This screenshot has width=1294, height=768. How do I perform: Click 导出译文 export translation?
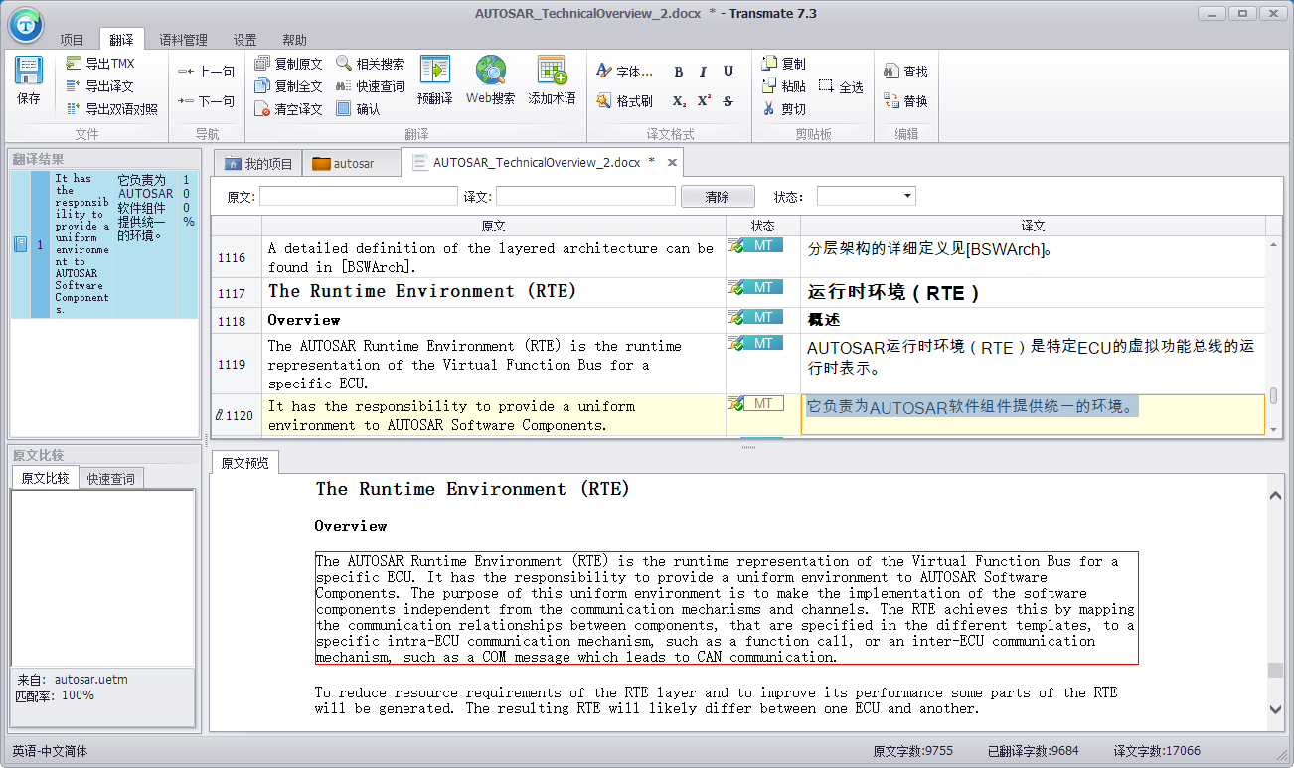pos(98,86)
